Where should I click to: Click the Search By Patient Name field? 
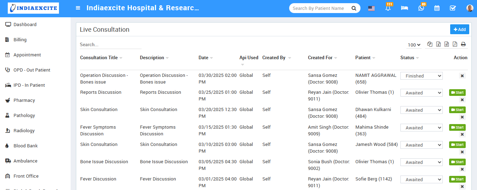click(x=320, y=8)
